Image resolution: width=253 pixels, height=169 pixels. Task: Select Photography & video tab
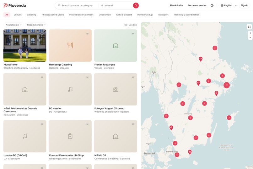tap(53, 15)
